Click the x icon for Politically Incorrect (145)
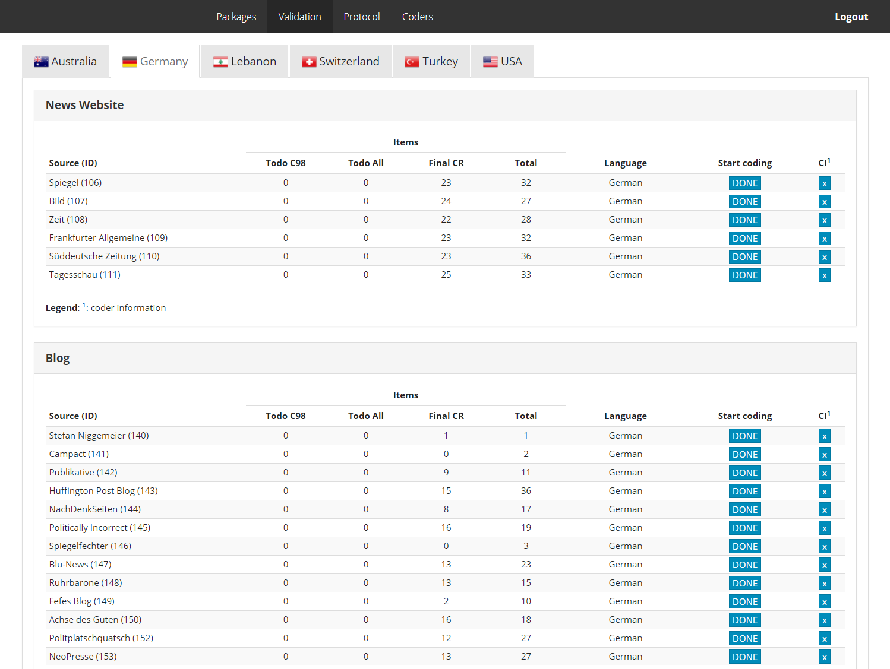 click(x=825, y=528)
